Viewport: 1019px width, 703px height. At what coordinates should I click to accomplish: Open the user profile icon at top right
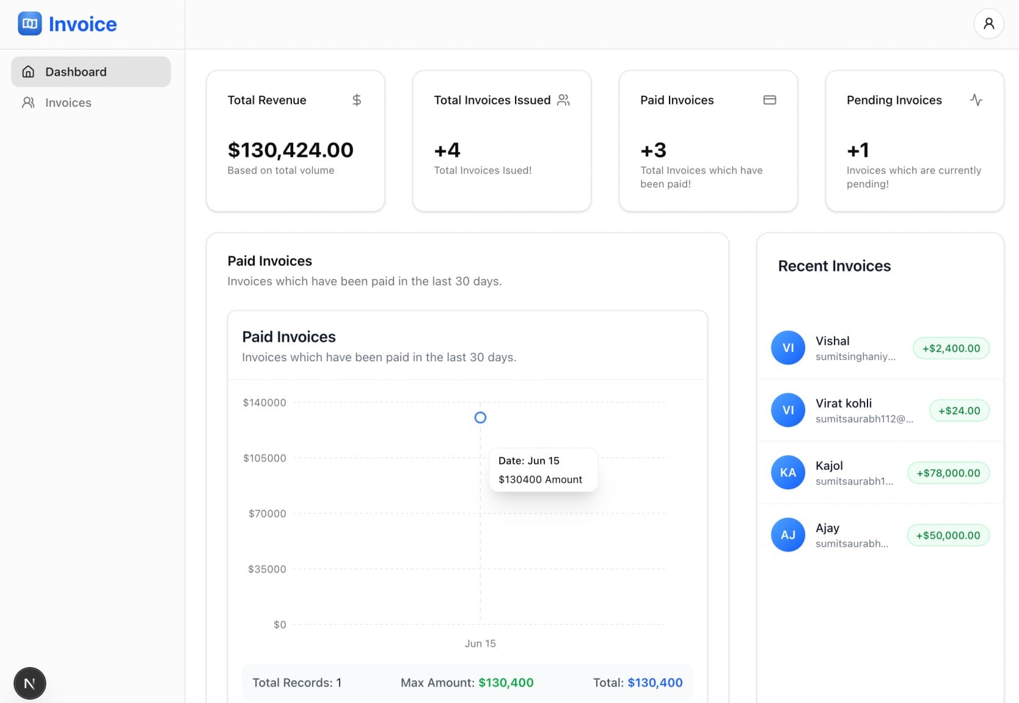988,23
